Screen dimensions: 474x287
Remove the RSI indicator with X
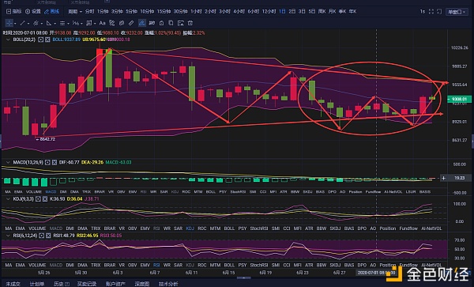point(48,236)
